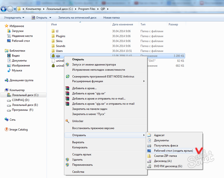
Task: Select Свойства from the context menu
Action: pos(78,172)
